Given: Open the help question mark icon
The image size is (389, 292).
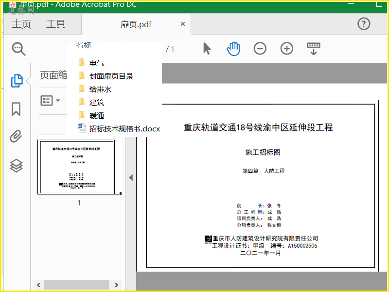Looking at the screenshot, I should pos(364,24).
